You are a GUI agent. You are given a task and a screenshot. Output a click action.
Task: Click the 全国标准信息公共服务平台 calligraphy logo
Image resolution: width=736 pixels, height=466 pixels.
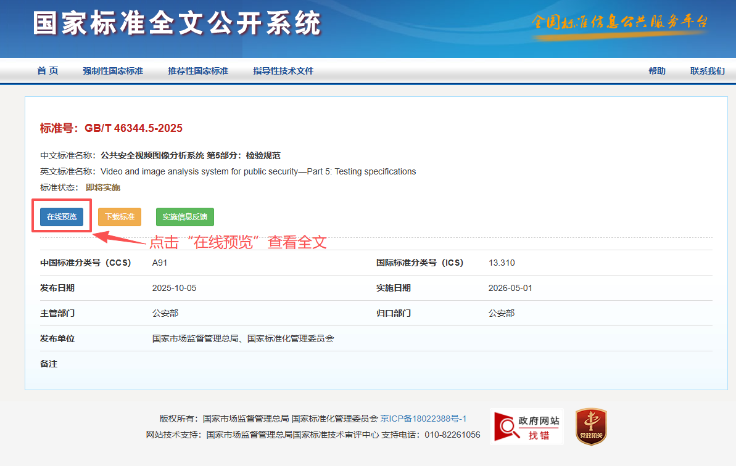click(x=619, y=23)
